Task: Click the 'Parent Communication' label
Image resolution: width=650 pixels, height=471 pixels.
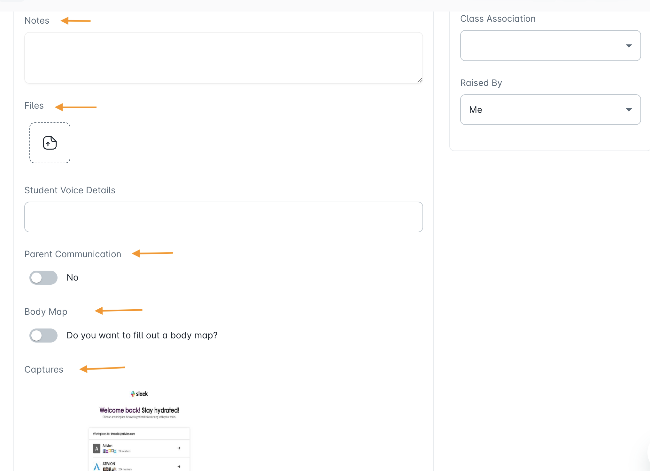Action: tap(73, 254)
